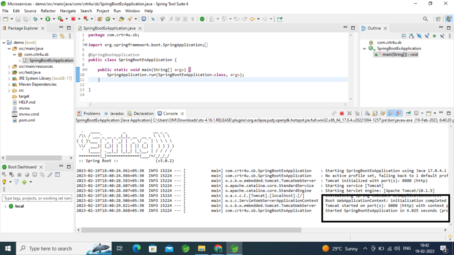Select pom.xml in Package Explorer

click(27, 120)
